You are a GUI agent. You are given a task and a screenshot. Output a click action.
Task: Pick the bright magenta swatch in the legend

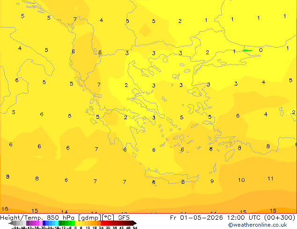[37, 223]
